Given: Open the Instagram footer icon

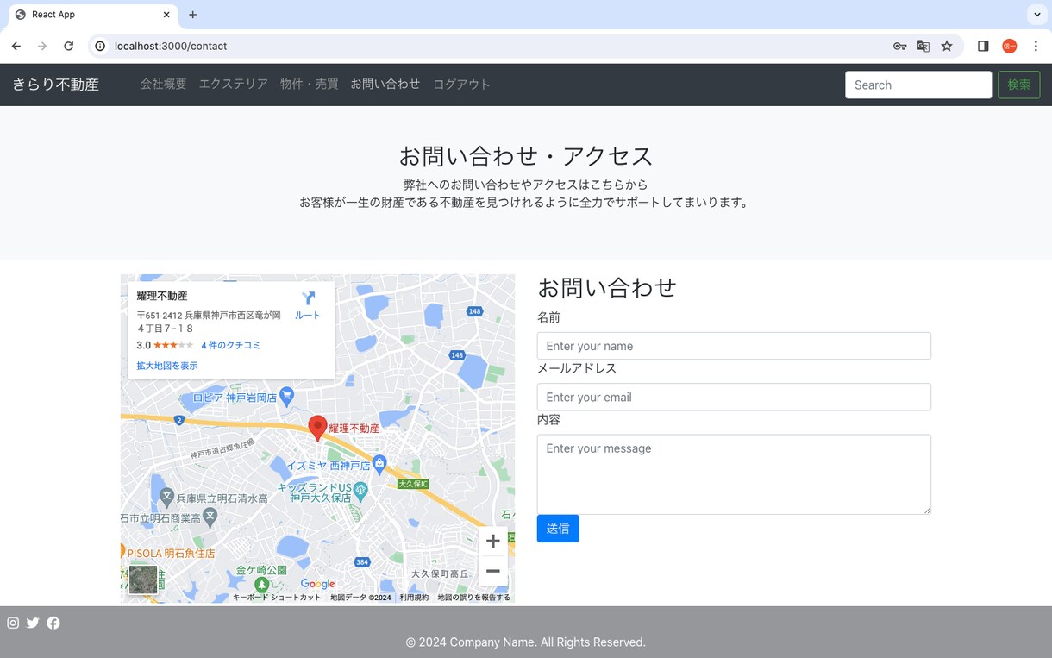Looking at the screenshot, I should point(13,623).
